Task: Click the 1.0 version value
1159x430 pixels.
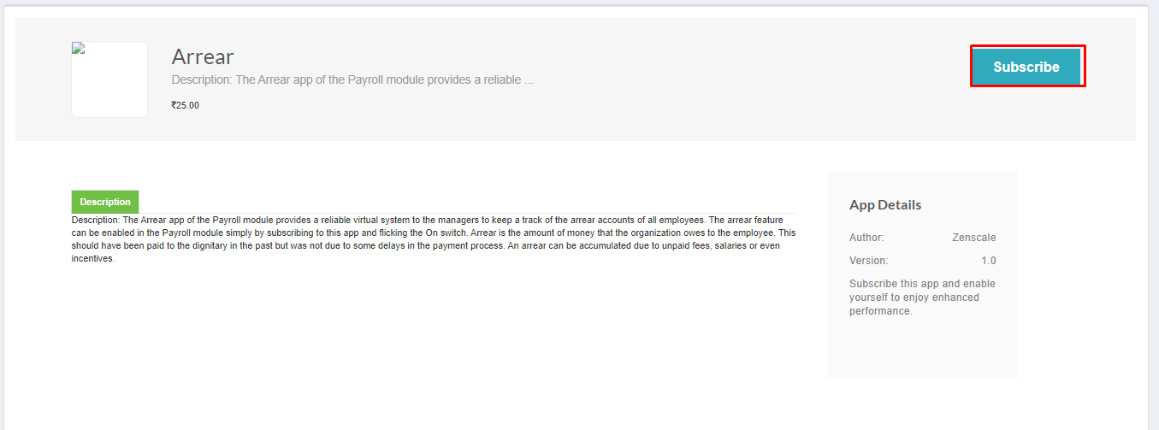Action: [x=989, y=261]
